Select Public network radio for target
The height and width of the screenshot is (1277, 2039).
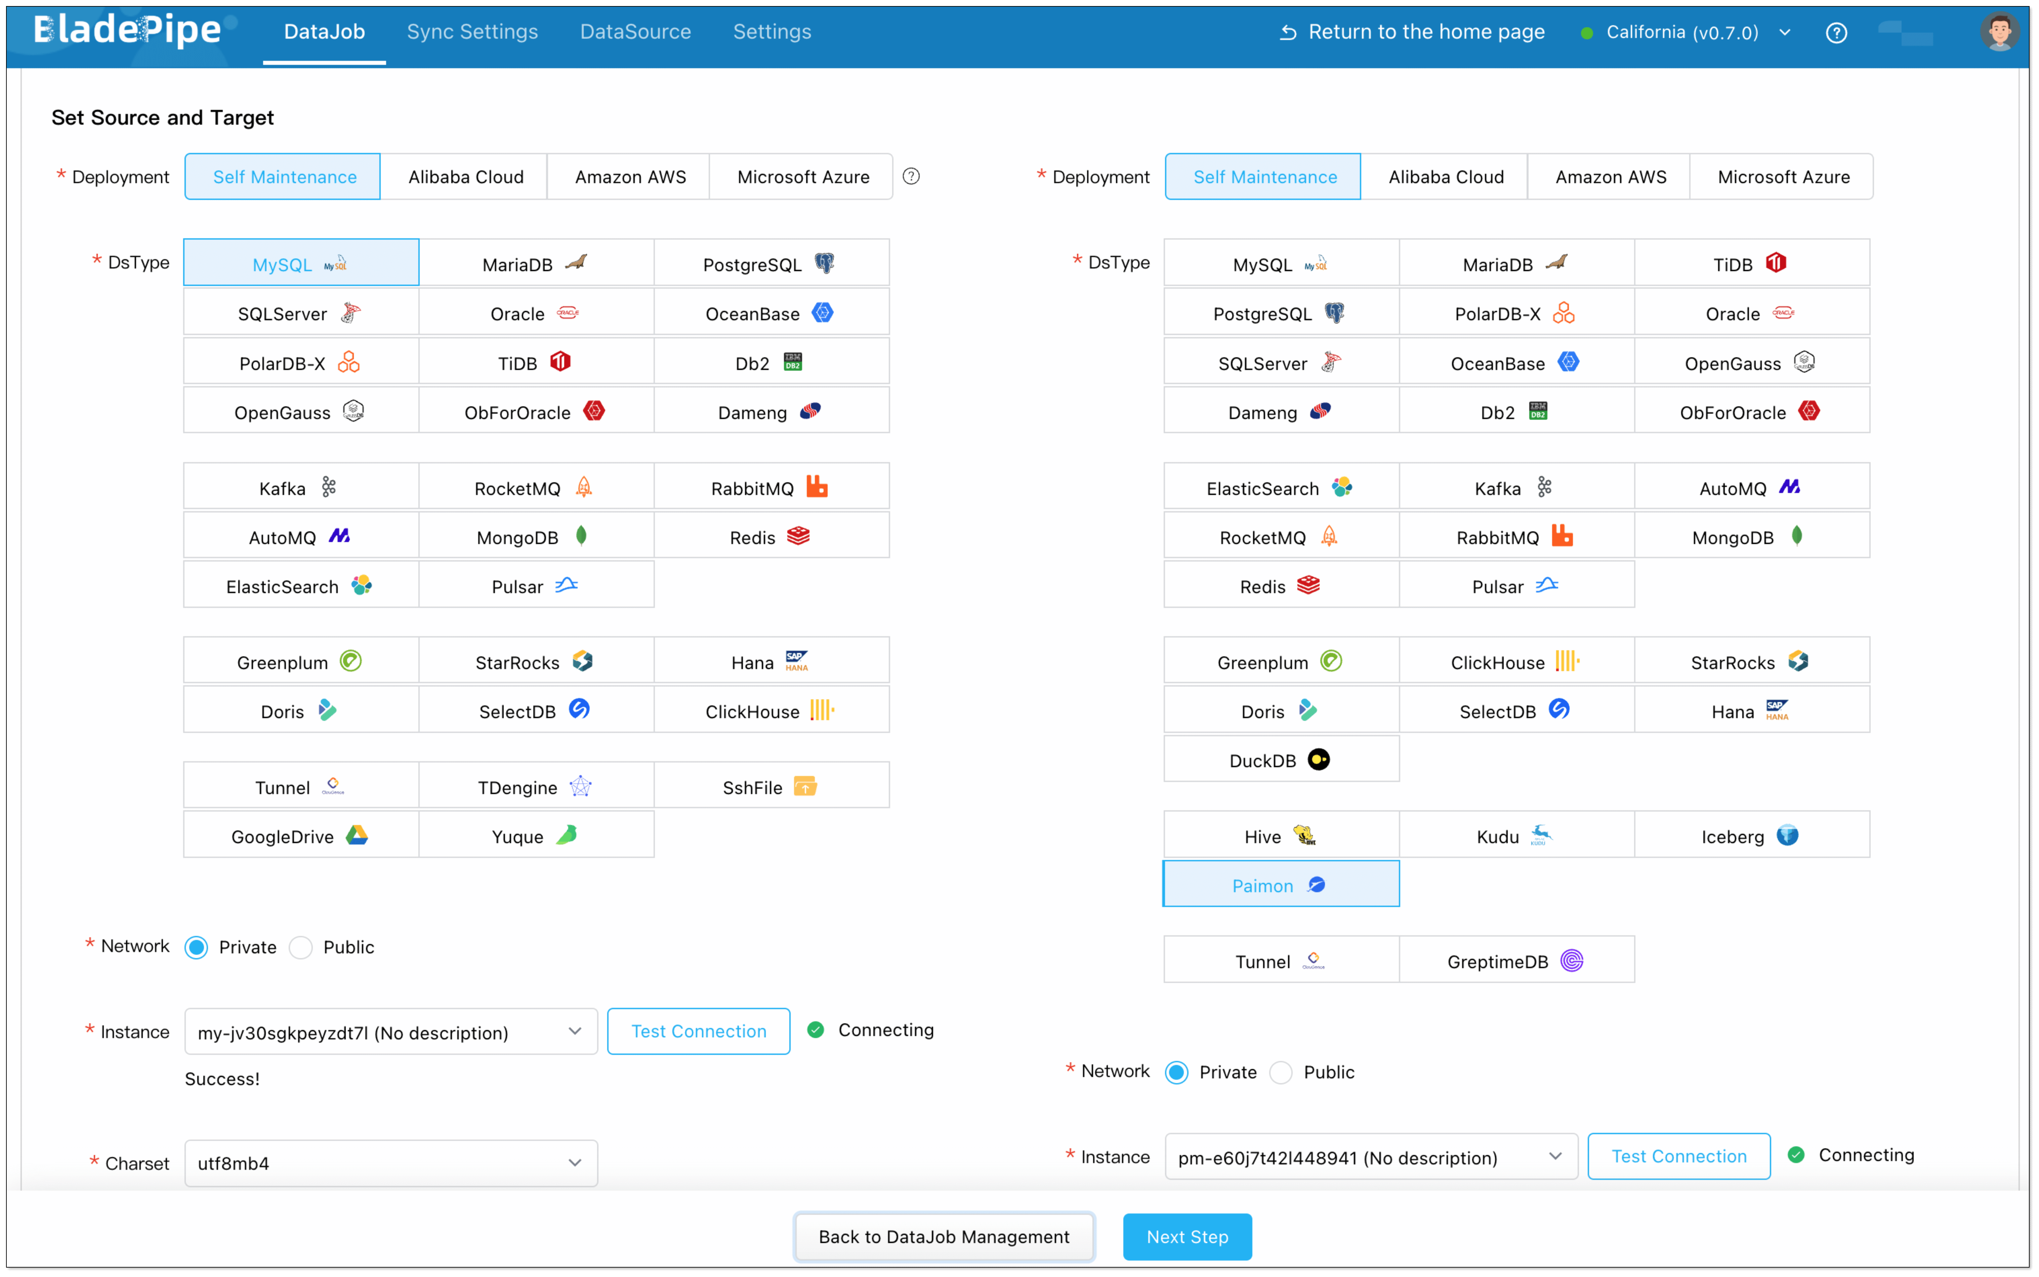pos(1281,1073)
